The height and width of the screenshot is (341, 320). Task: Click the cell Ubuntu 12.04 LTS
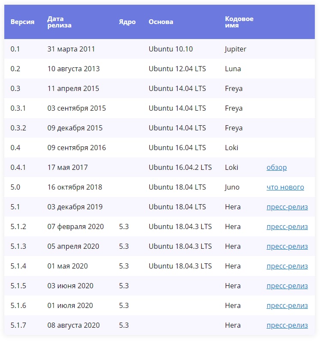point(177,69)
